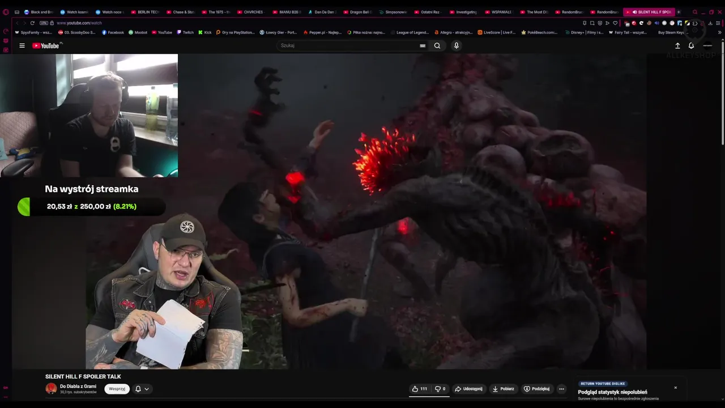
Task: Open the workspaces icon left of tabs
Action: [17, 12]
